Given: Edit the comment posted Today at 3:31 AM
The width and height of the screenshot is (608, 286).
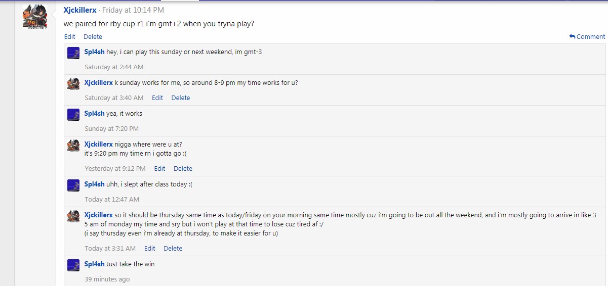Looking at the screenshot, I should click(150, 248).
